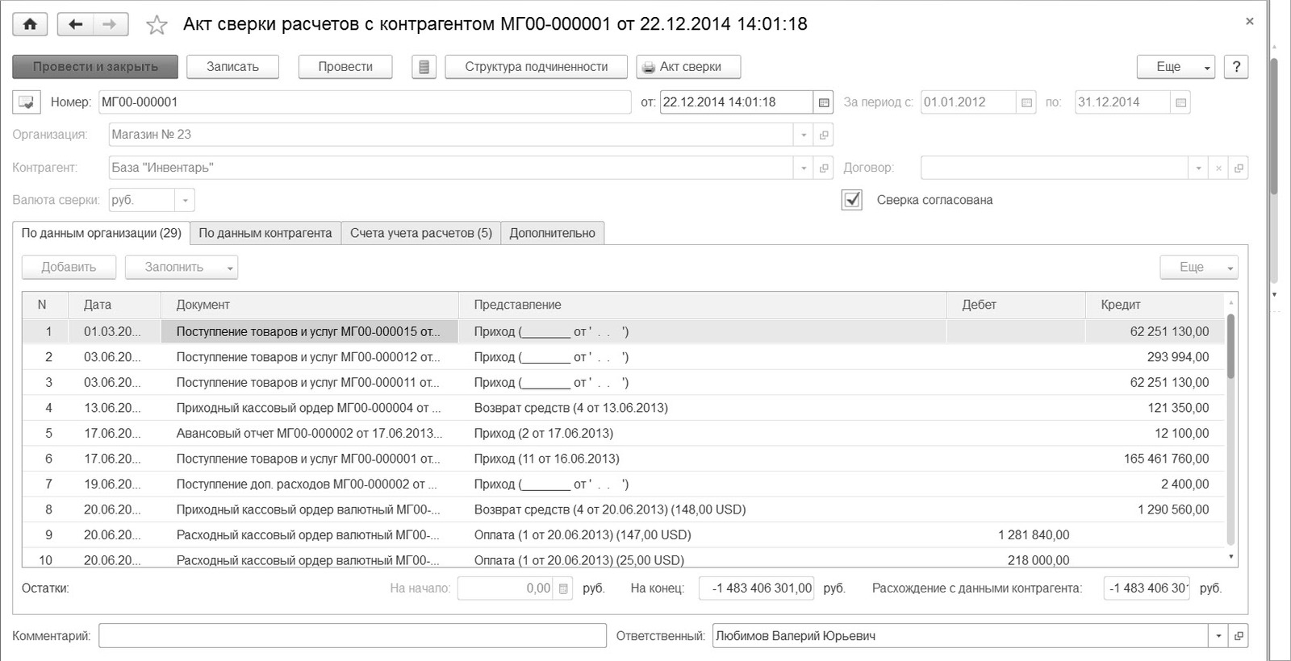Close the document with X

1249,22
